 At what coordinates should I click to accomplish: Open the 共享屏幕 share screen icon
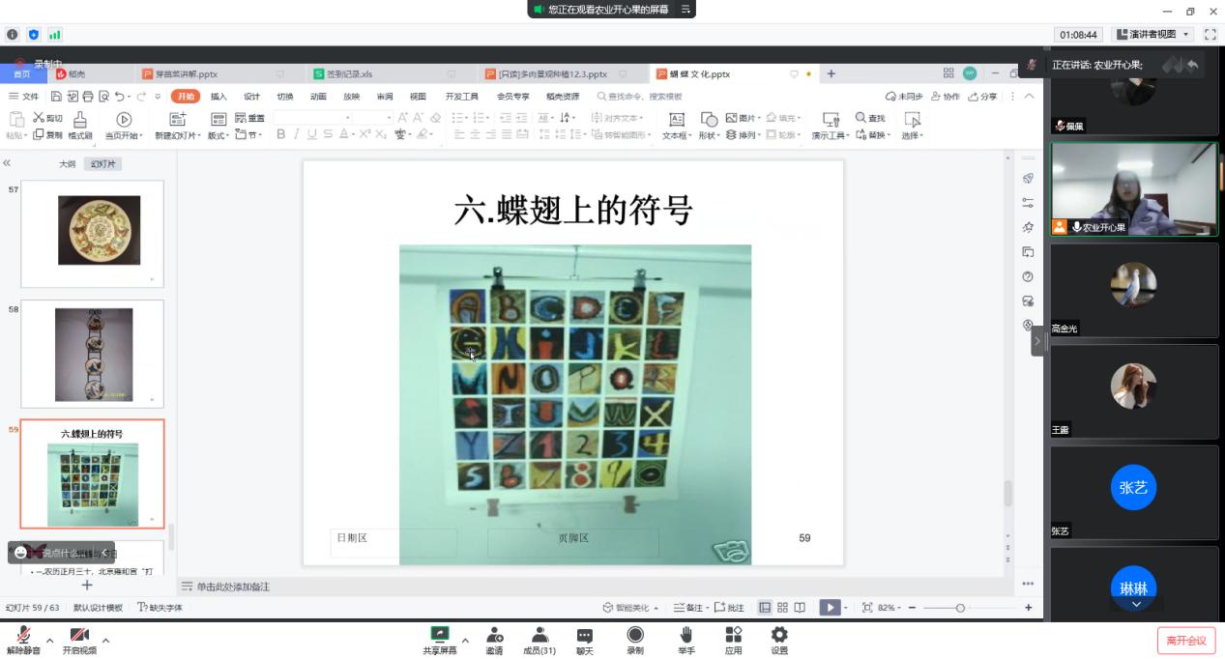pos(439,639)
